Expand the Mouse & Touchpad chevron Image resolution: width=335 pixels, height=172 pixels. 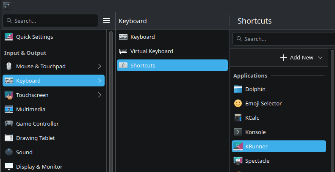click(x=100, y=66)
